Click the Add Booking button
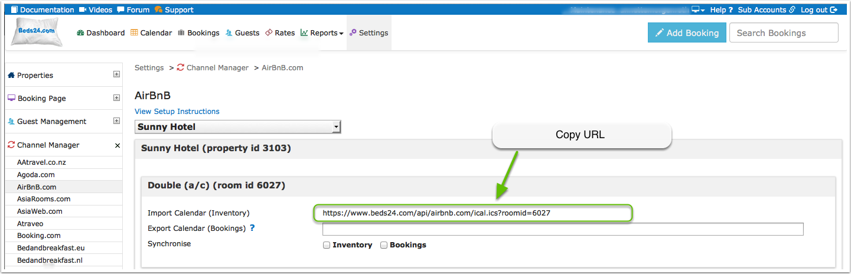 point(687,33)
